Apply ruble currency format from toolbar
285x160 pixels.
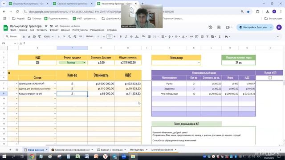click(x=58, y=36)
